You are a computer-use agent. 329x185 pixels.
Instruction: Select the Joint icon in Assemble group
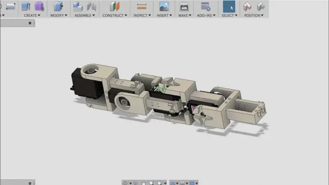(91, 7)
